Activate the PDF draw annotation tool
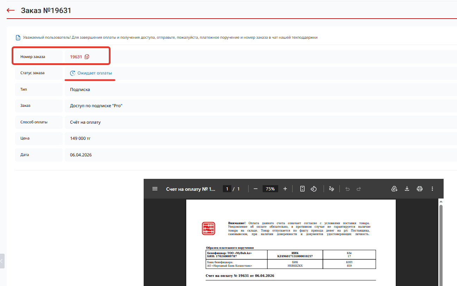The image size is (457, 286). pyautogui.click(x=331, y=189)
